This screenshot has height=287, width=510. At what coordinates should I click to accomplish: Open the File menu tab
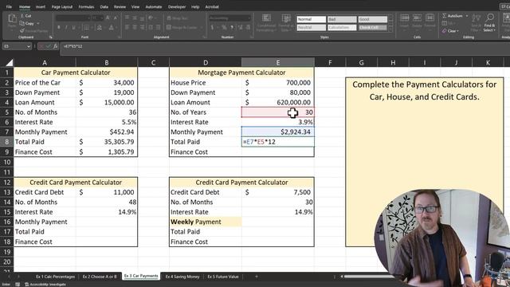click(9, 7)
